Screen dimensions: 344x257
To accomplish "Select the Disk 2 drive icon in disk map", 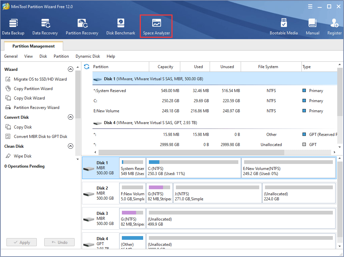I will 89,194.
